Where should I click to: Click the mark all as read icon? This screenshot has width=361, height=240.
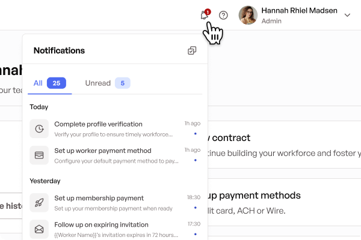pyautogui.click(x=192, y=50)
